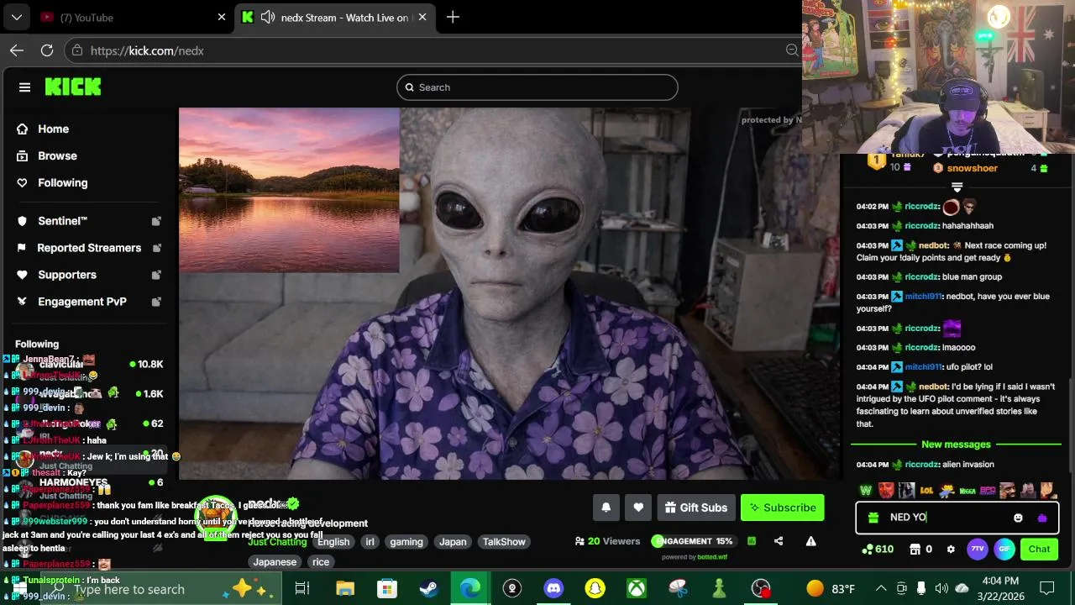This screenshot has width=1075, height=605.
Task: Select the Just Chatting category link
Action: tap(277, 542)
